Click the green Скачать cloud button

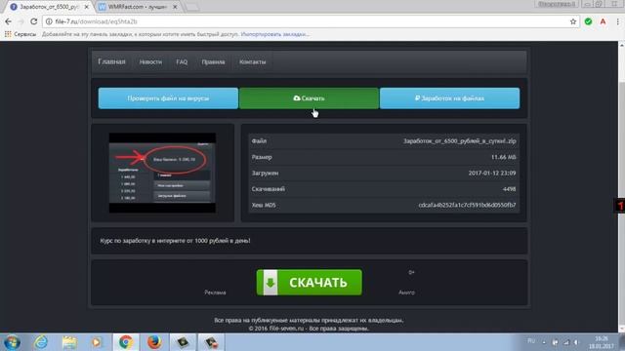(x=309, y=98)
